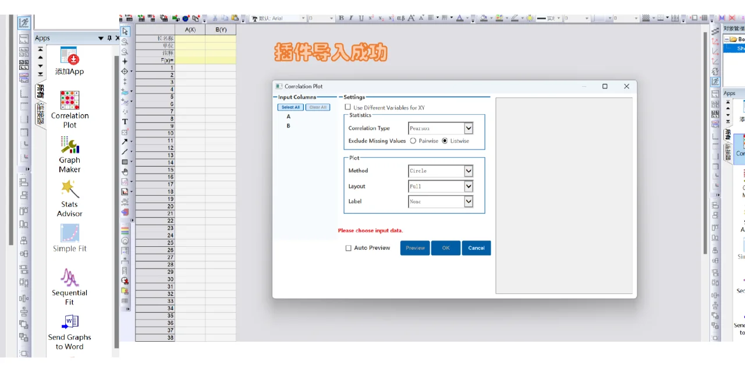Open the font name dropdown (Arial)
745x372 pixels.
303,18
